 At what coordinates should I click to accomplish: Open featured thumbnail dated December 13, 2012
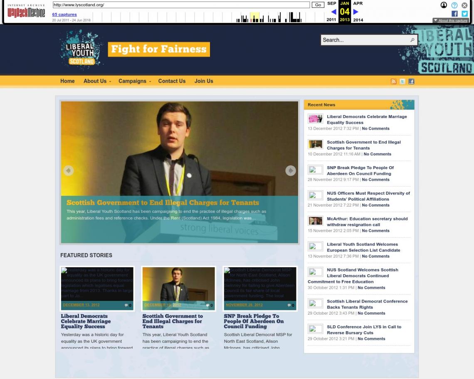[x=97, y=289]
